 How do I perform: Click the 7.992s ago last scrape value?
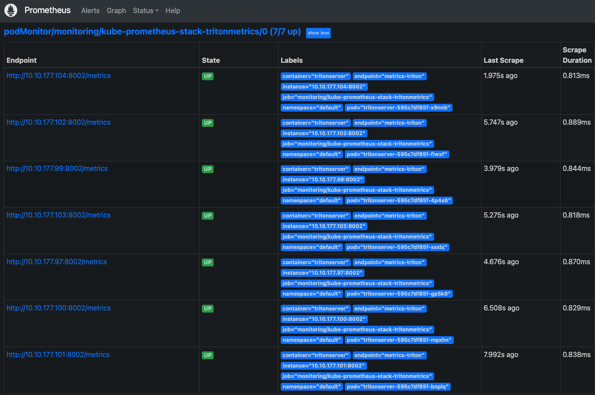coord(501,355)
